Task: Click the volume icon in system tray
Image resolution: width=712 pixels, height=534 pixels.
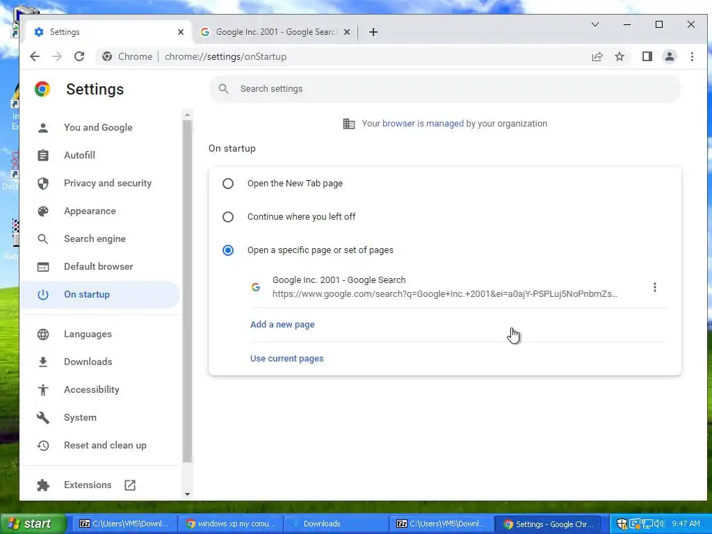Action: click(x=659, y=524)
